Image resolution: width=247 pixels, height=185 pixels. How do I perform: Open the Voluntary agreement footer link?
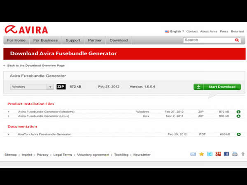[93, 155]
